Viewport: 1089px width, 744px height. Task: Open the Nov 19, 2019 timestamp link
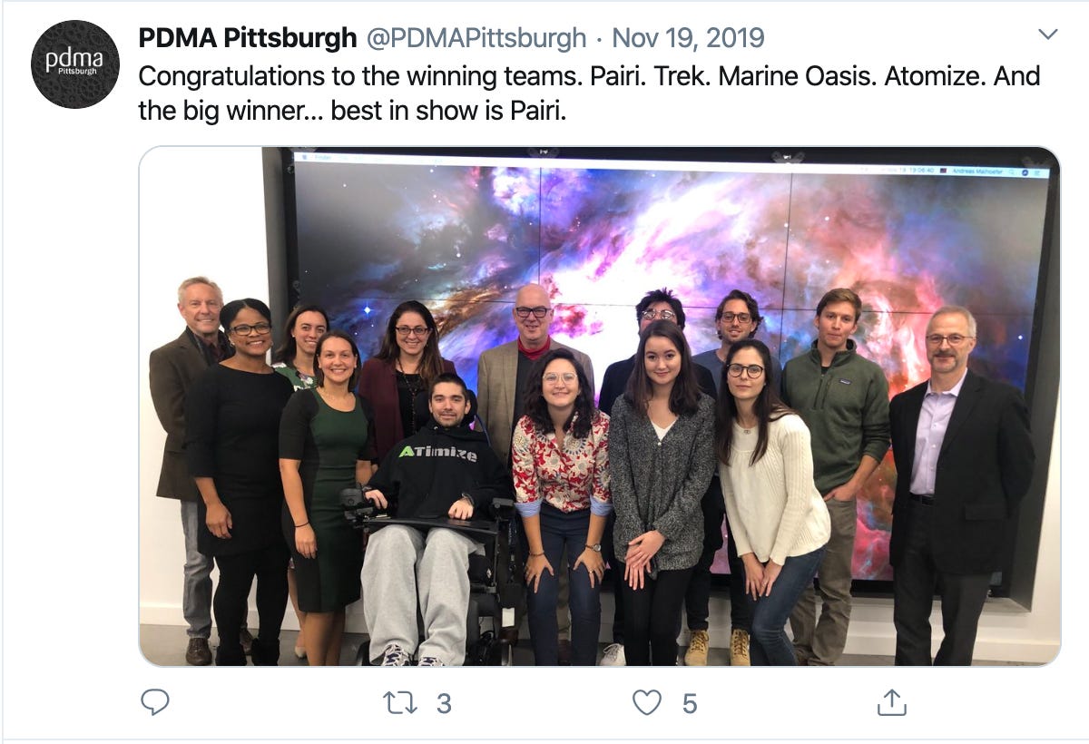pyautogui.click(x=688, y=38)
